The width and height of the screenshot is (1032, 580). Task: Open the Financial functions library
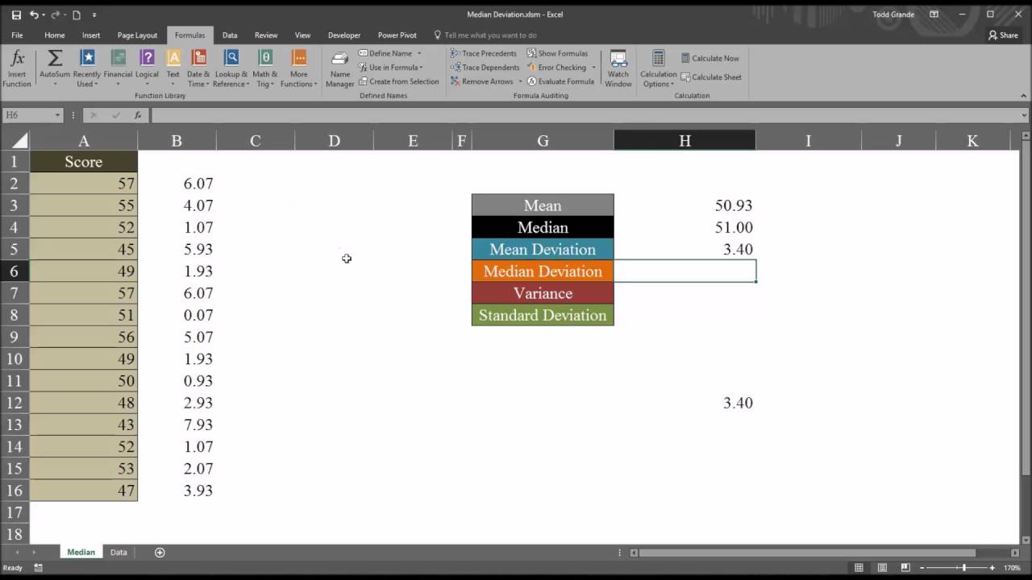coord(118,68)
